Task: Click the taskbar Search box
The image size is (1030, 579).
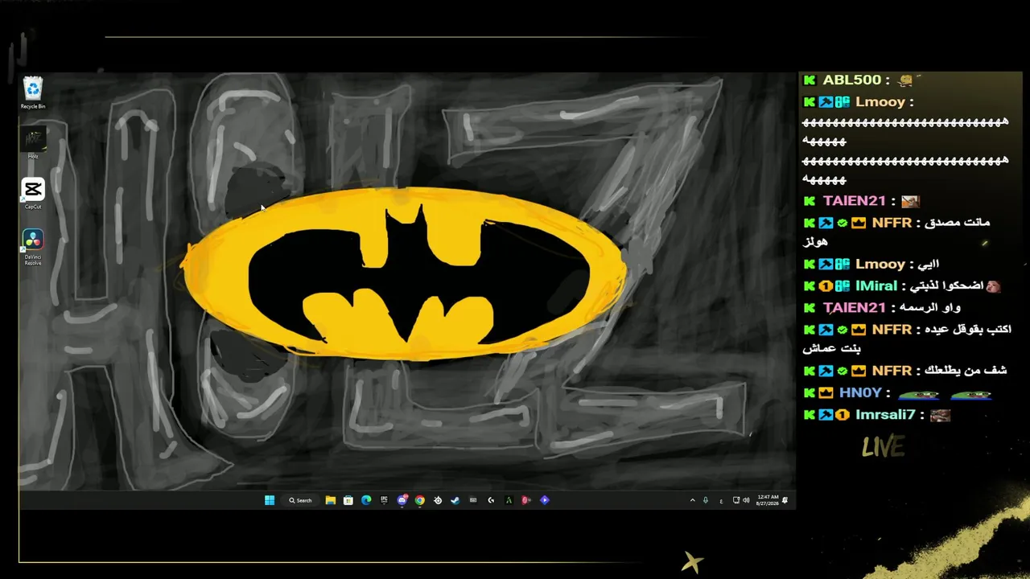Action: coord(300,500)
